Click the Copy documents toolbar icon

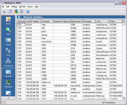[10, 11]
